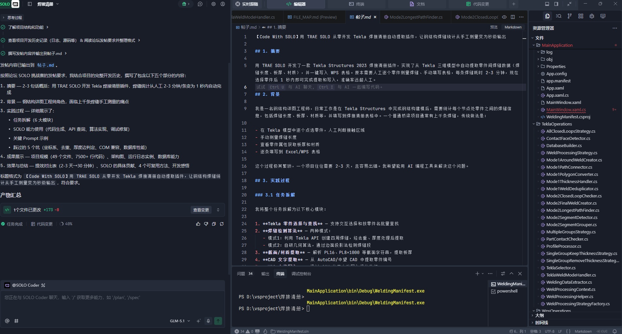Toggle the right sidebar layout icon
622x334 pixels.
tap(556, 4)
